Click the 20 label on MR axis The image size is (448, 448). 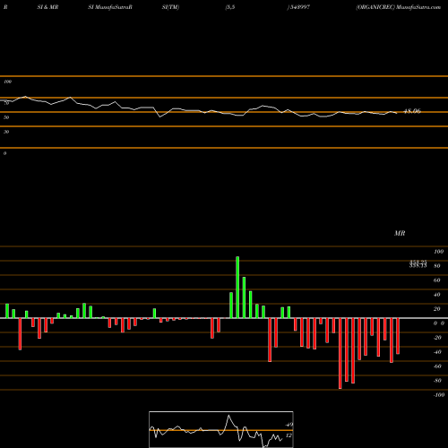click(x=437, y=309)
